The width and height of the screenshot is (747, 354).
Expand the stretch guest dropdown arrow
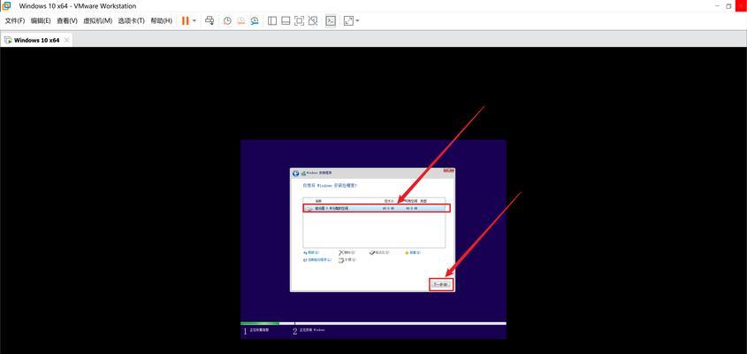pos(358,21)
